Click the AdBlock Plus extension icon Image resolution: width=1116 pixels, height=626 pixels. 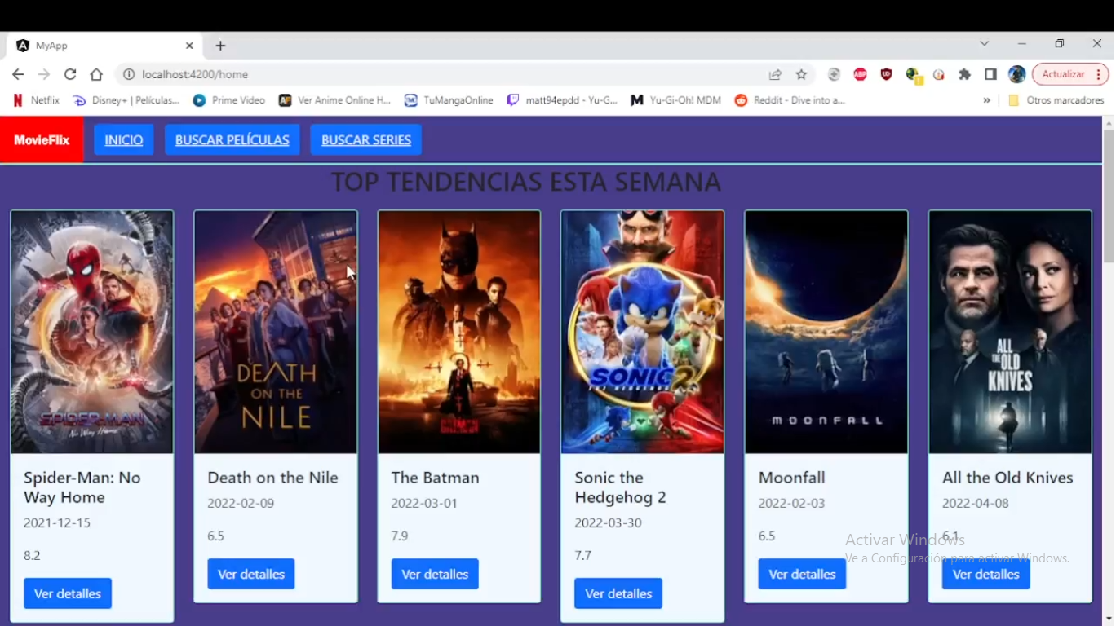(860, 74)
